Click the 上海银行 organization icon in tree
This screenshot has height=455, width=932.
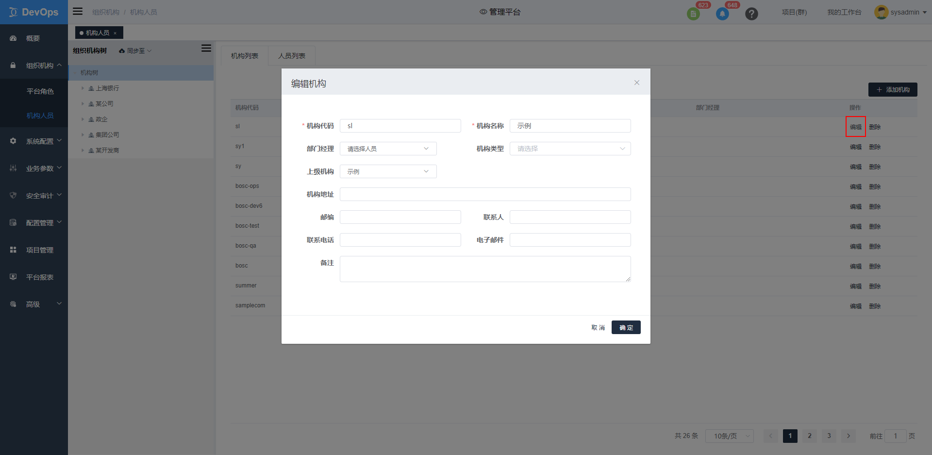(91, 88)
